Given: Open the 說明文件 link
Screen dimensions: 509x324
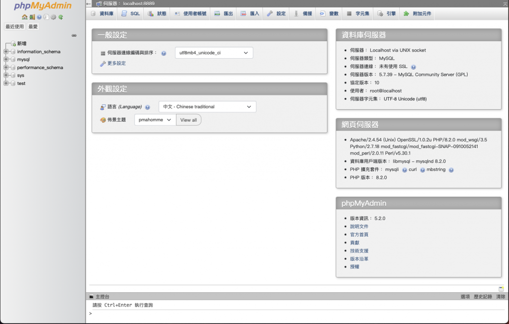Looking at the screenshot, I should [x=359, y=227].
